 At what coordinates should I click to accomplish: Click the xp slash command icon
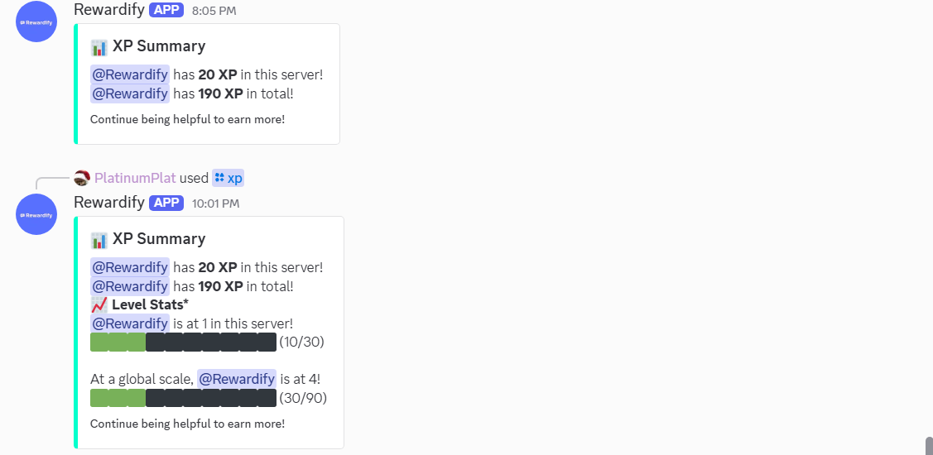click(219, 177)
